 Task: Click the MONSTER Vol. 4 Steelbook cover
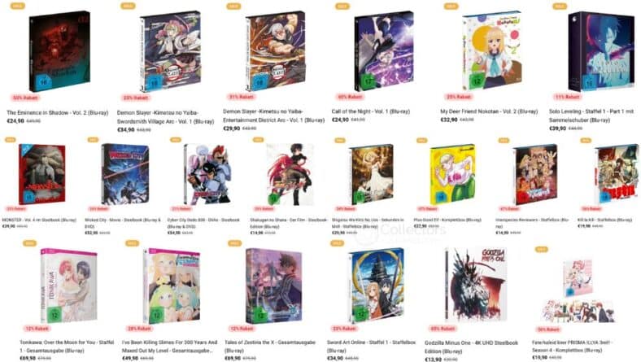41,174
